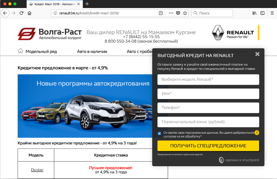Show the browser sidebar

[x=262, y=13]
